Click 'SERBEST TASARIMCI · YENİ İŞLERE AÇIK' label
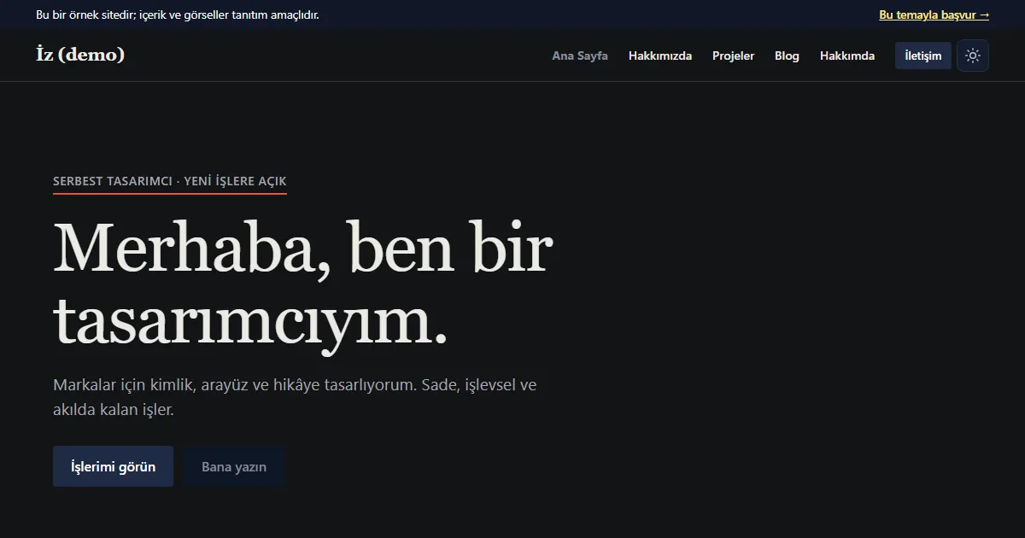The image size is (1025, 538). tap(170, 181)
